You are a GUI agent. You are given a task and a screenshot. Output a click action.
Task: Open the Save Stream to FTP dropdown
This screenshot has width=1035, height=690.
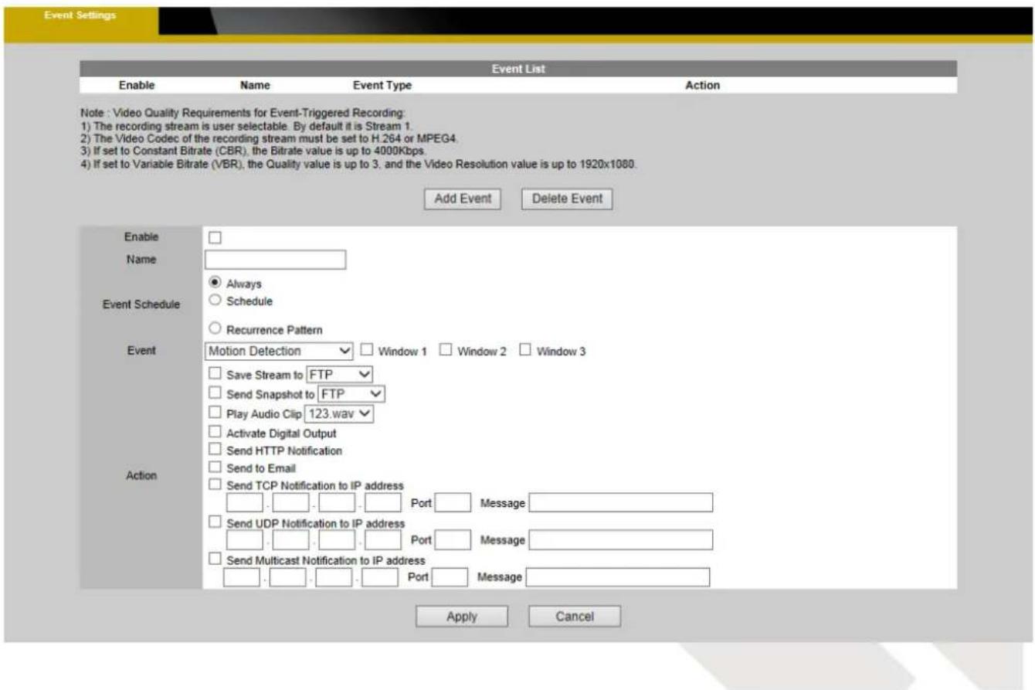[x=340, y=374]
